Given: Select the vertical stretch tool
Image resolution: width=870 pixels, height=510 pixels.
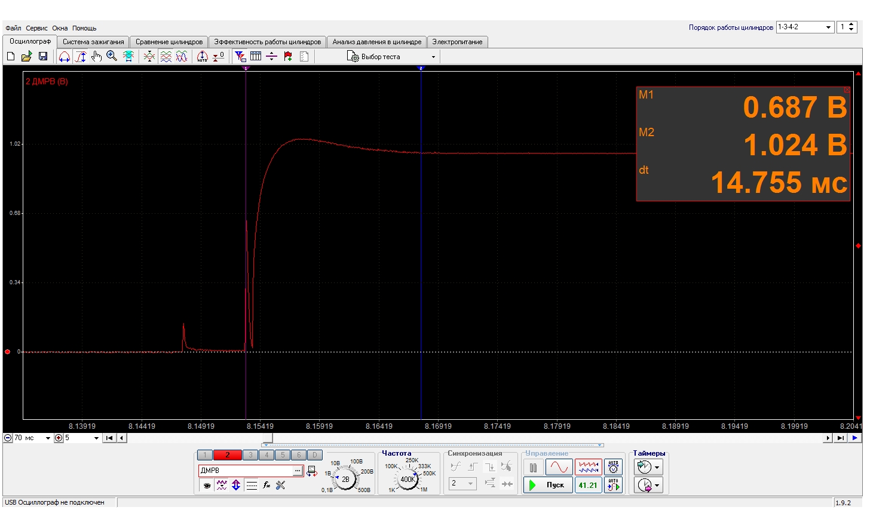Looking at the screenshot, I should point(81,56).
